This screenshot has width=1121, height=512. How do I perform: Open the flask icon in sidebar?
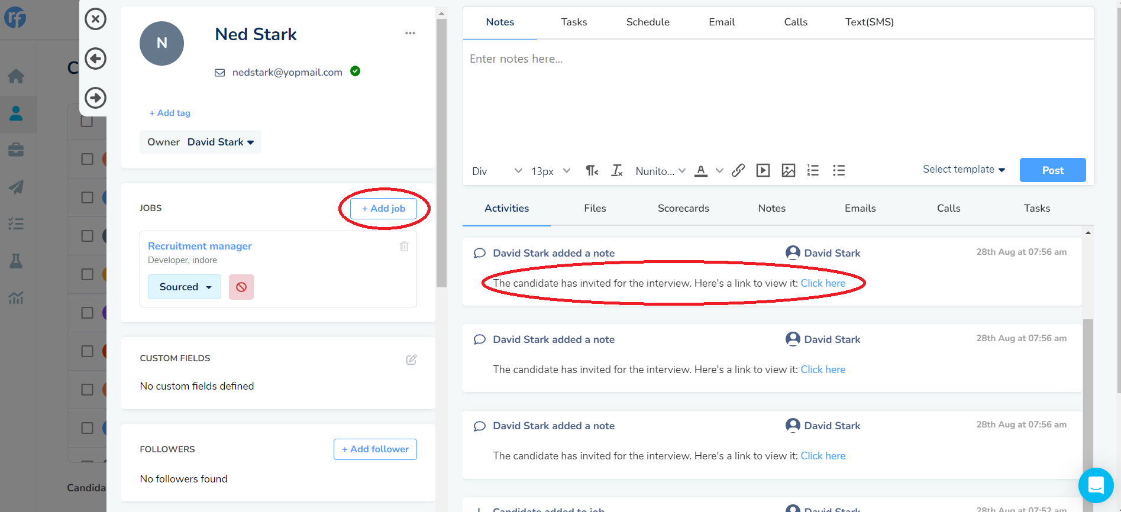point(16,261)
